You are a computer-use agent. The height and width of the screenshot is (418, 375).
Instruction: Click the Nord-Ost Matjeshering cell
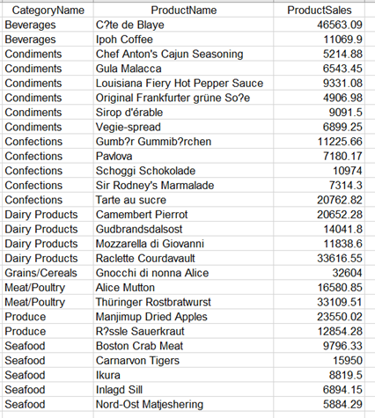[183, 404]
